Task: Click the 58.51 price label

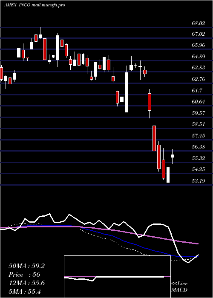Action: coord(199,124)
